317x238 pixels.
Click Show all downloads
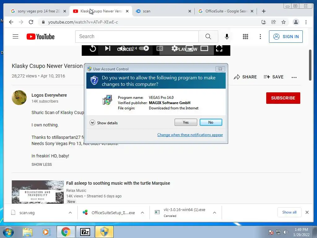tap(289, 212)
